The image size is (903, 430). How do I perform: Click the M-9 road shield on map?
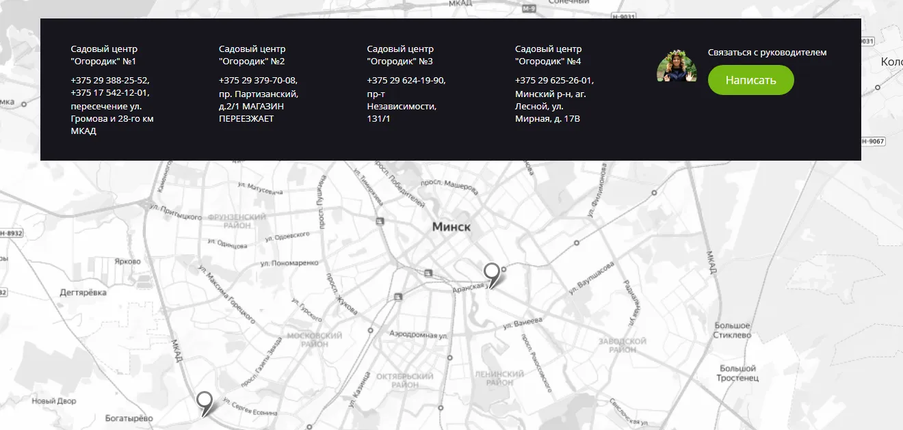tap(529, 9)
